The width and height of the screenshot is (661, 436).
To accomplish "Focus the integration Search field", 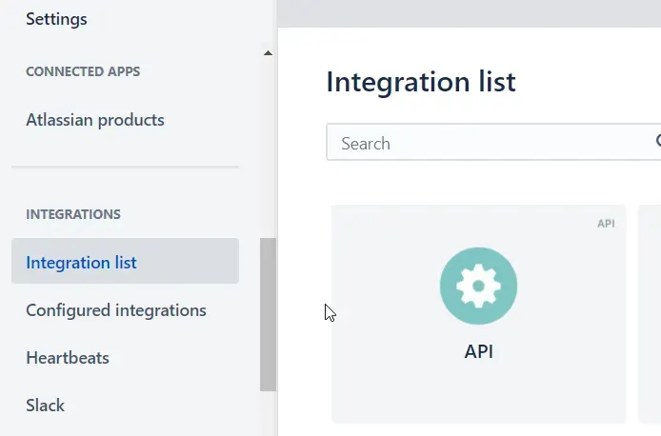I will click(493, 143).
